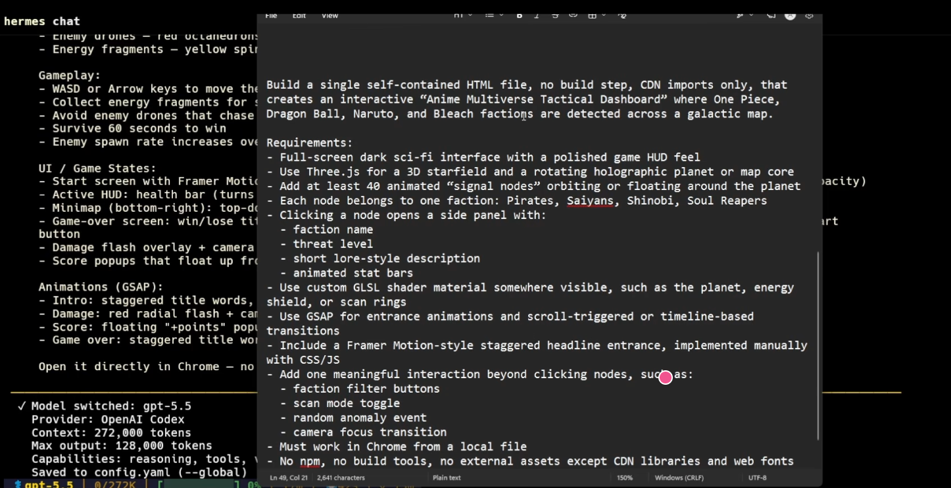Click the UTF-8 encoding indicator
Image resolution: width=951 pixels, height=488 pixels.
[x=758, y=477]
